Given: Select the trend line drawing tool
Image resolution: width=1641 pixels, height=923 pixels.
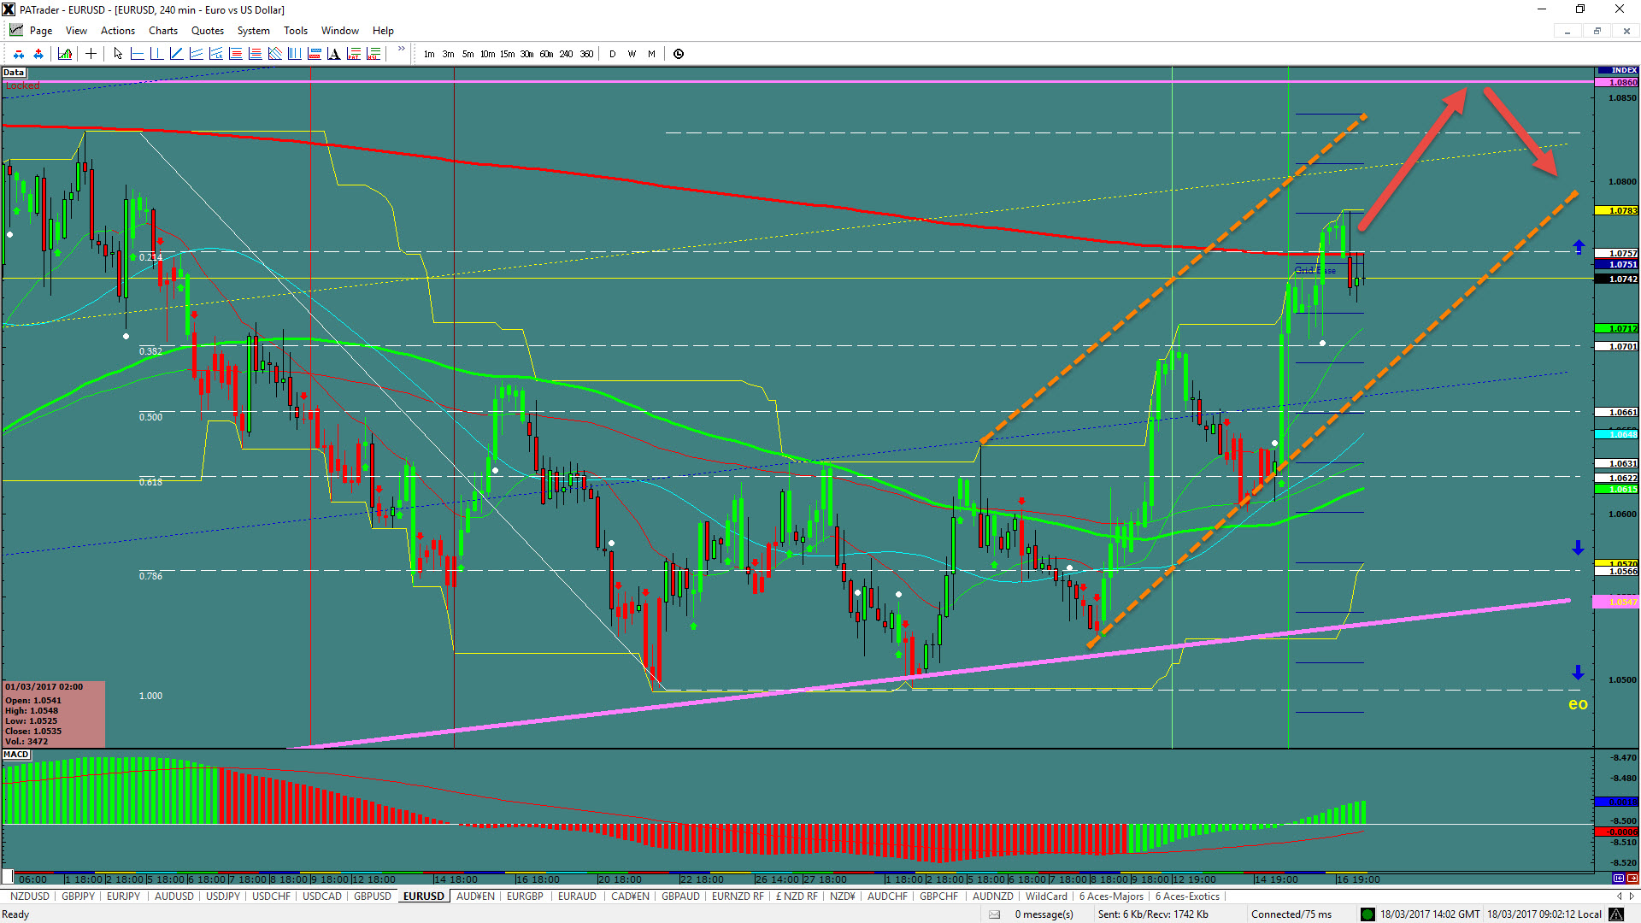Looking at the screenshot, I should pyautogui.click(x=176, y=54).
